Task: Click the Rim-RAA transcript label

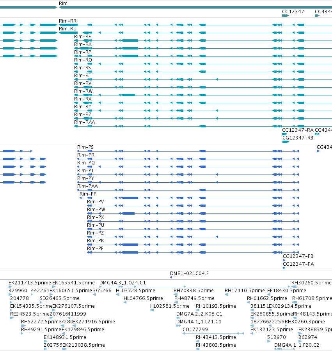Action: [x=85, y=122]
